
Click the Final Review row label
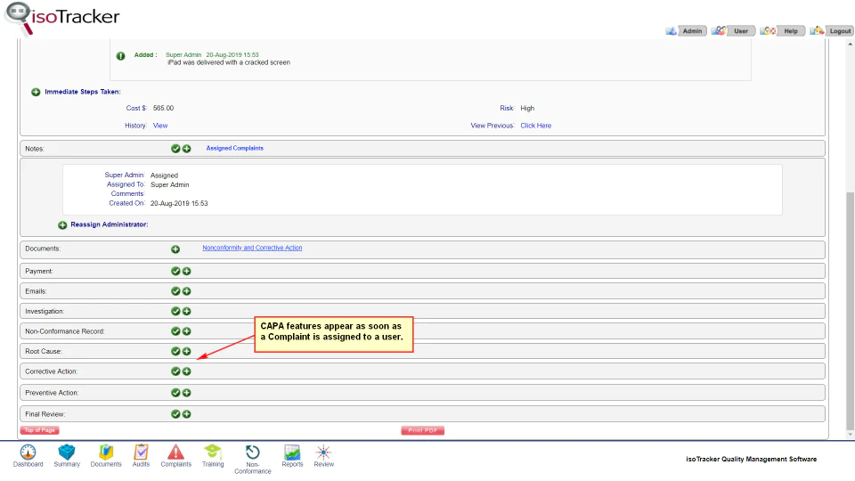point(45,414)
